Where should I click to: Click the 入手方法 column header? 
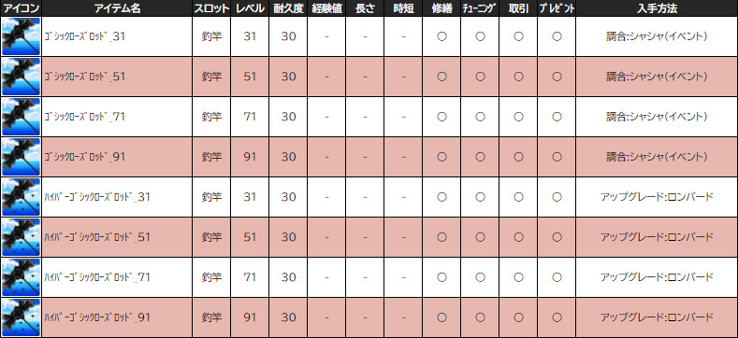(x=657, y=8)
